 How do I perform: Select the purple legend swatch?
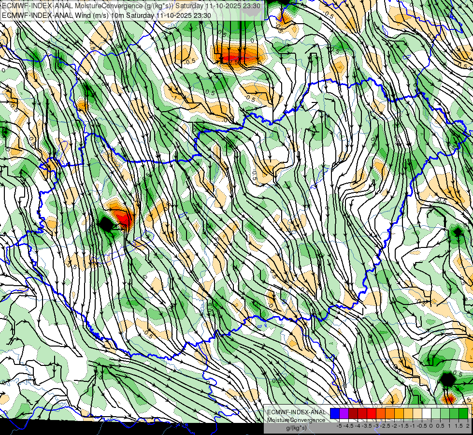(344, 413)
